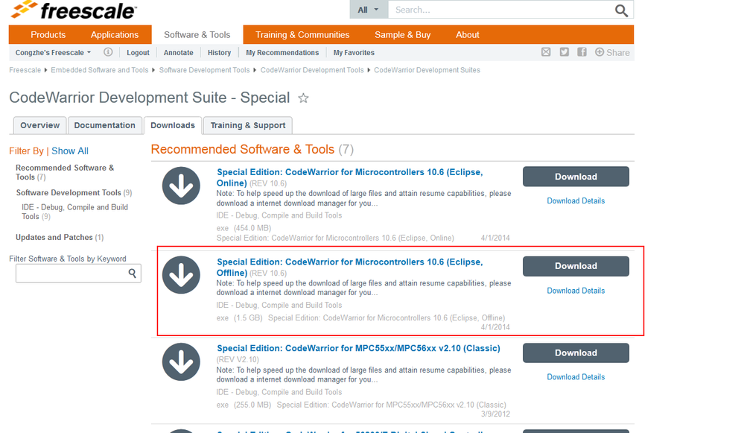Star the page title as favorite
Image resolution: width=744 pixels, height=433 pixels.
[x=303, y=98]
